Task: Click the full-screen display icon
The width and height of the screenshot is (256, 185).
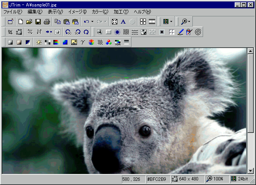Action: coord(114,22)
